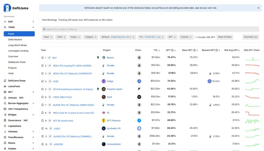Viewport: 264px width, 151px height.
Task: Click the 30d APY chart for SFT row
Action: [252, 121]
